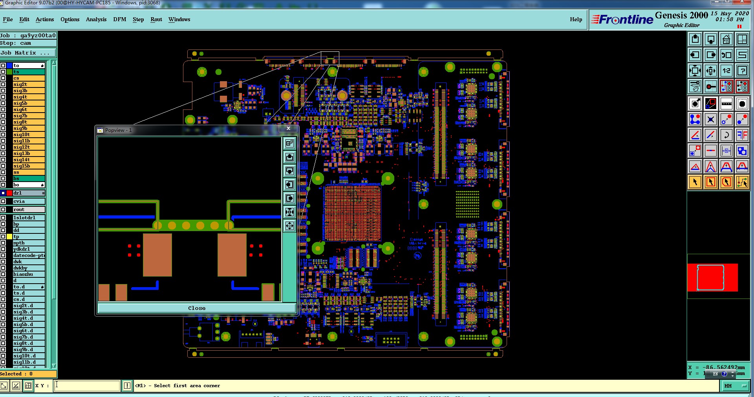Viewport: 754px width, 397px height.
Task: Select the rectangle area selection tool
Action: pos(711,182)
